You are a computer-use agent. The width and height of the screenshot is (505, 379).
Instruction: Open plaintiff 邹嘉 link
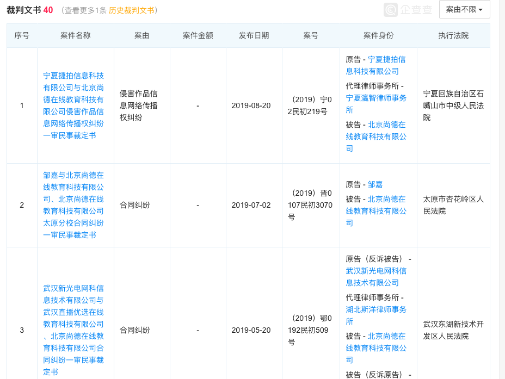[375, 184]
